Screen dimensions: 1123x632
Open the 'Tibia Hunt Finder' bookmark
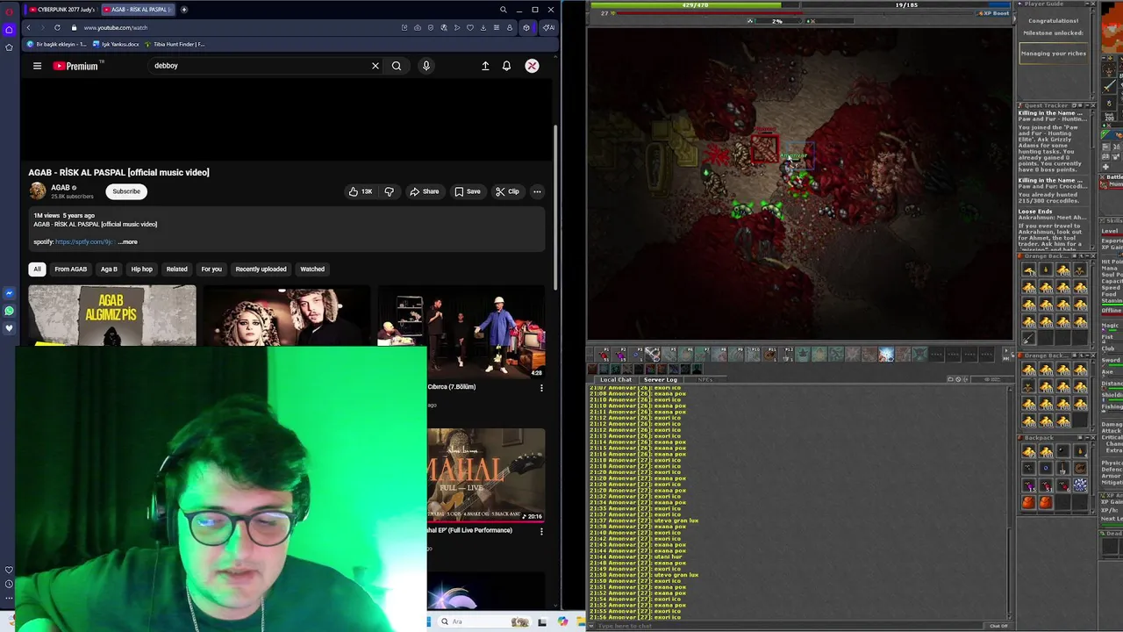tap(175, 44)
